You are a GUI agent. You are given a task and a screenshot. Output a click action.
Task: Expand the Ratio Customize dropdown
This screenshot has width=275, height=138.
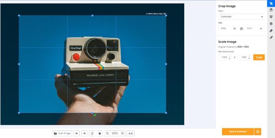click(x=241, y=17)
